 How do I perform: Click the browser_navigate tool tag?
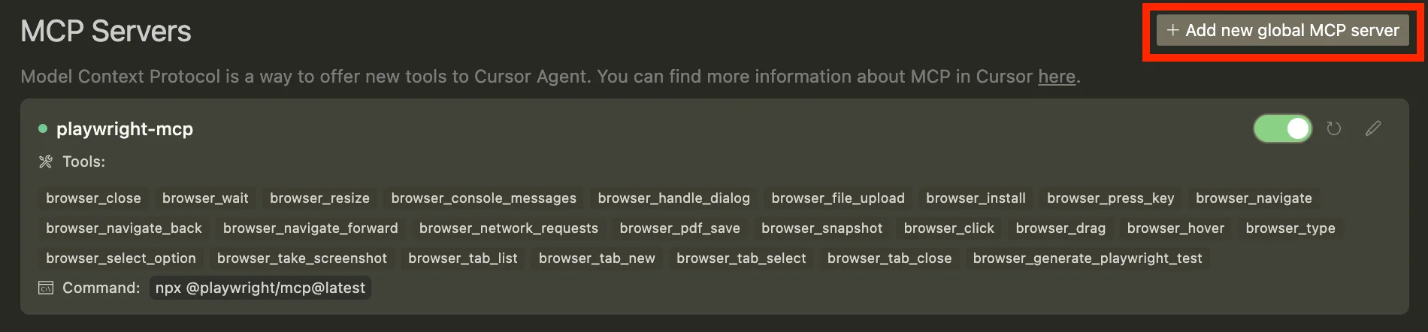click(x=1254, y=198)
